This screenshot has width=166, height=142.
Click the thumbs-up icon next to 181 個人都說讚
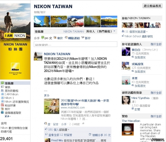click(46, 129)
